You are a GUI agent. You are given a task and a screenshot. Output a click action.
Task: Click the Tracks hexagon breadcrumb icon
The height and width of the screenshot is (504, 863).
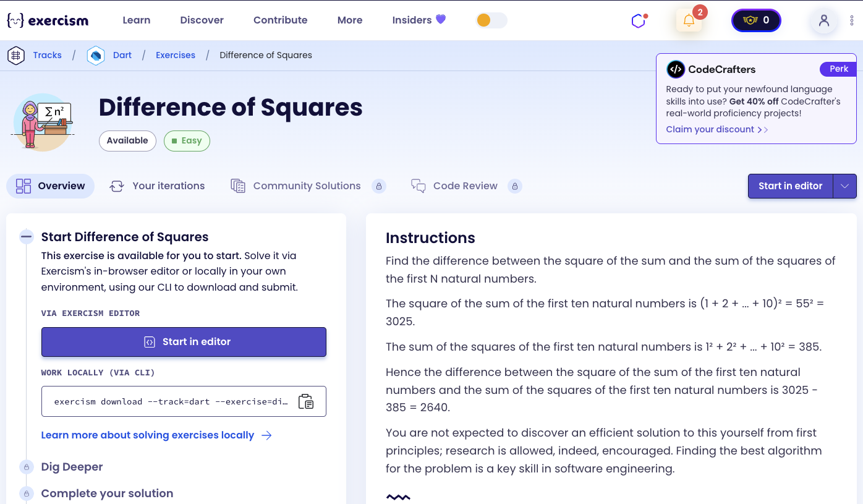coord(15,55)
